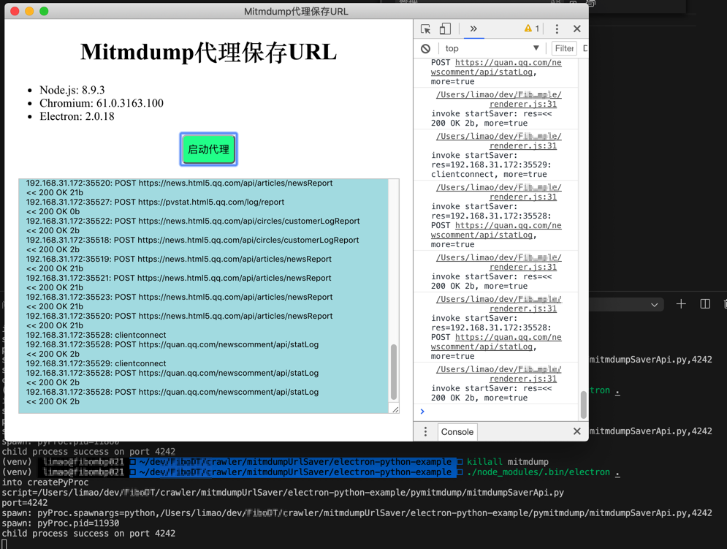Clear the console with block icon
The image size is (727, 549).
pos(426,48)
